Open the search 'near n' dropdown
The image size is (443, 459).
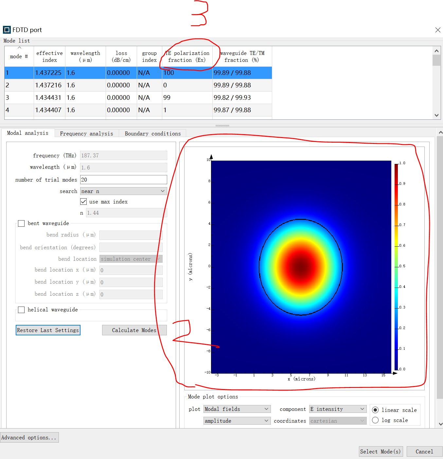click(x=124, y=191)
